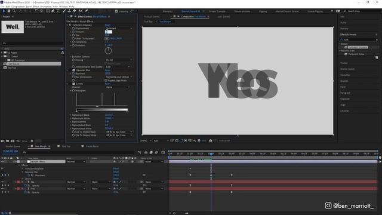Toggle stopwatch for Amount property
382x215 pixels.
tap(73, 32)
